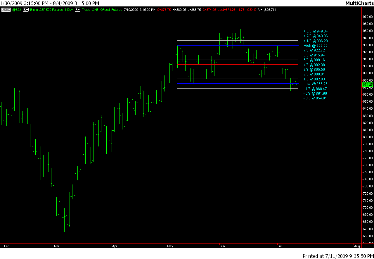Screen dimensions: 374x259
Task: Select the '3/8 @ 895.59' level label
Action: coord(314,70)
